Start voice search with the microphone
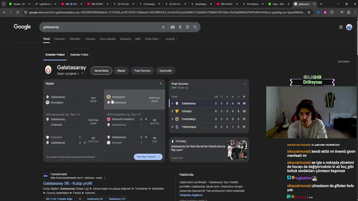The width and height of the screenshot is (358, 201). click(x=180, y=27)
